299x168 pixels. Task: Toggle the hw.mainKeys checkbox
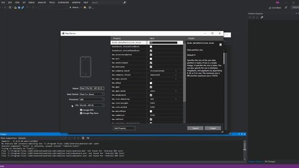(151, 111)
